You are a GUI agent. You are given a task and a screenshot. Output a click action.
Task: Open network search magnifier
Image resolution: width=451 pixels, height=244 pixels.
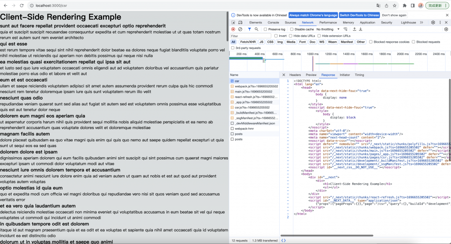[256, 29]
